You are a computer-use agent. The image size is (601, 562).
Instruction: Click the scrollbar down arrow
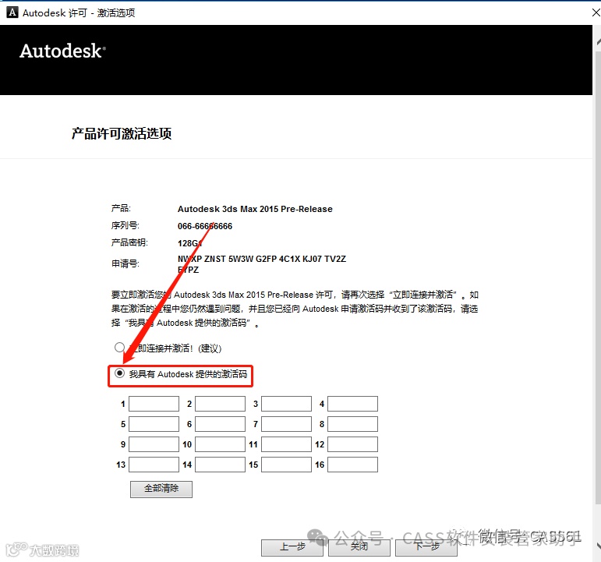598,545
